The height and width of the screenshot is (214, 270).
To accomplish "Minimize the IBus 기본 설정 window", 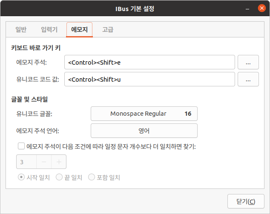I will 247,9.
